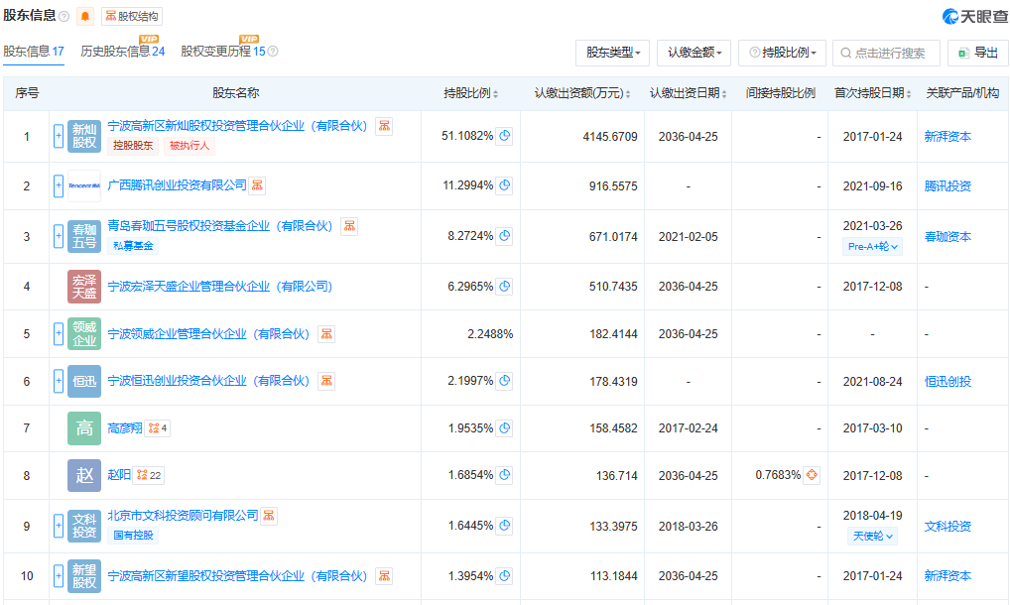Expand row 5 宁波领威企业管理 plus toggle

[59, 334]
